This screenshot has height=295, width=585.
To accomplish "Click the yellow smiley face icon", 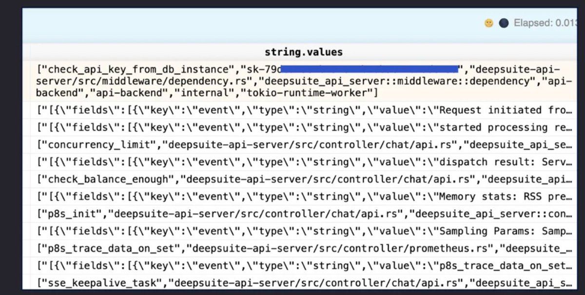I will pyautogui.click(x=488, y=23).
